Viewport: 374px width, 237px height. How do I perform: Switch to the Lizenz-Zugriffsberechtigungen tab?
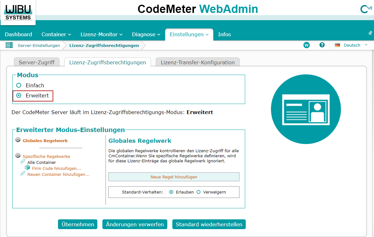click(107, 62)
